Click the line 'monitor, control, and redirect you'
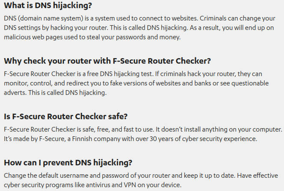The width and height of the screenshot is (284, 191). 136,83
